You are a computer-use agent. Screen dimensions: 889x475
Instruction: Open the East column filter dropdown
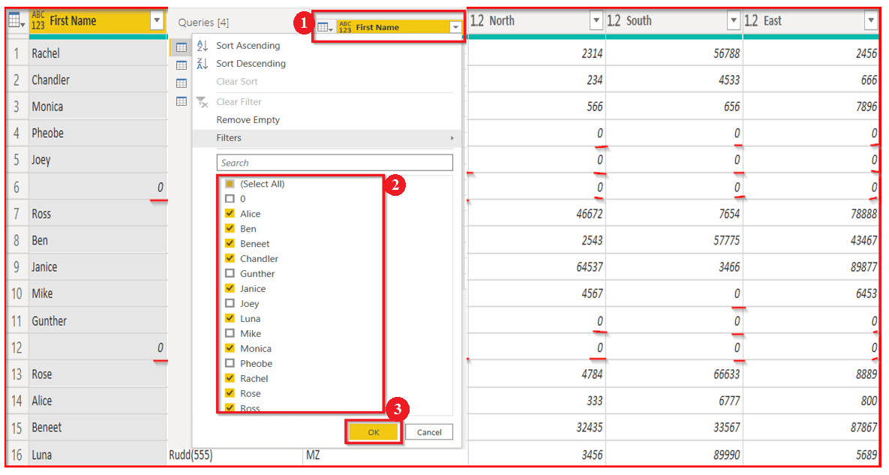coord(872,20)
